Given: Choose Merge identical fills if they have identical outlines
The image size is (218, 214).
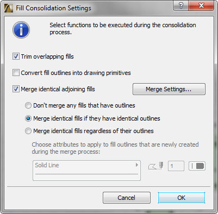Looking at the screenshot, I should click(28, 118).
